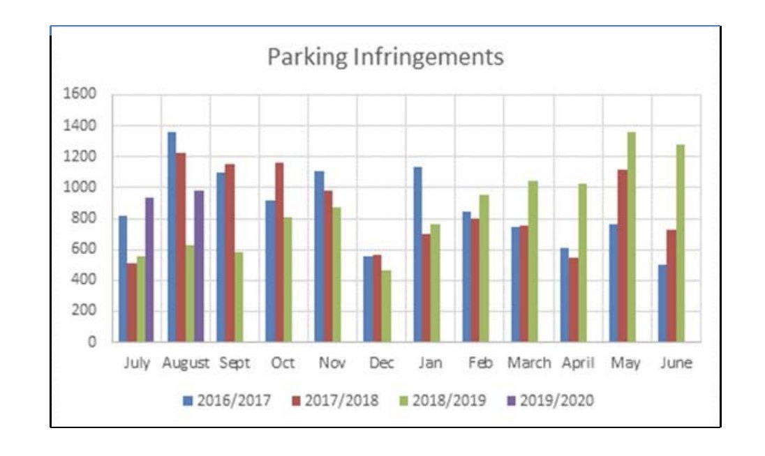
Task: Click the 800 y-axis value
Action: [84, 218]
